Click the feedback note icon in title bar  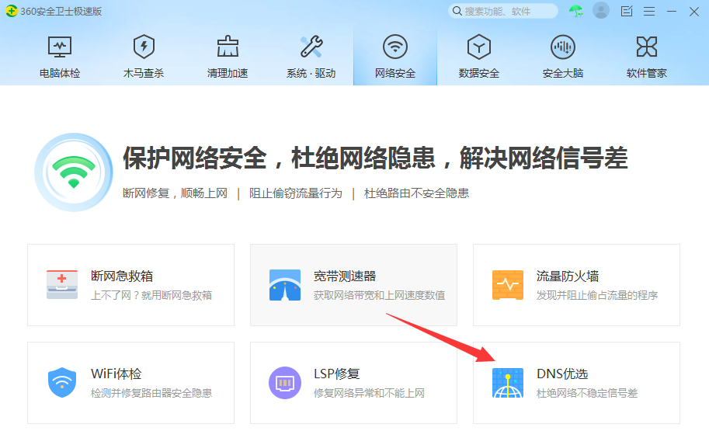click(x=627, y=11)
